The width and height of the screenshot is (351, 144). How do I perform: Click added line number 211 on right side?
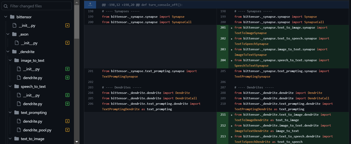pyautogui.click(x=223, y=115)
